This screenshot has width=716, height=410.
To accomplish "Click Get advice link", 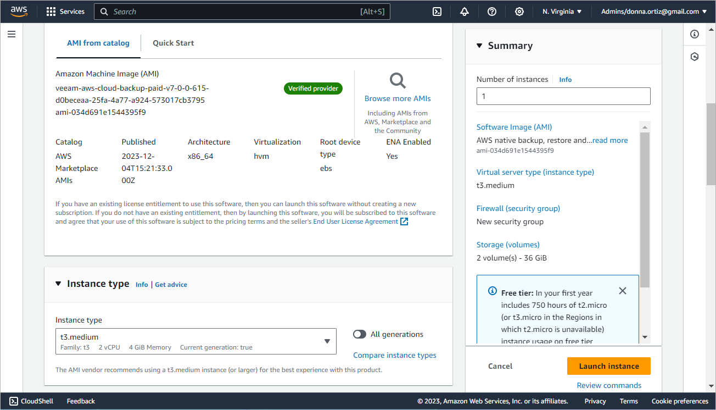I will click(x=171, y=285).
